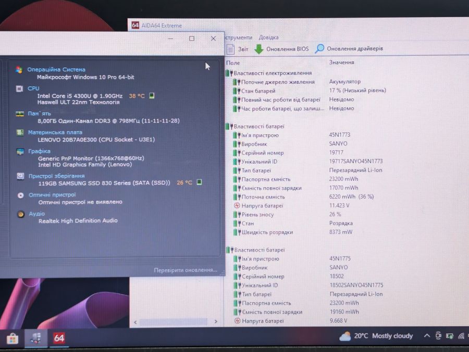Click the RAM module icon beside Пам'ять
Screen dimensions: 469x352
20,114
